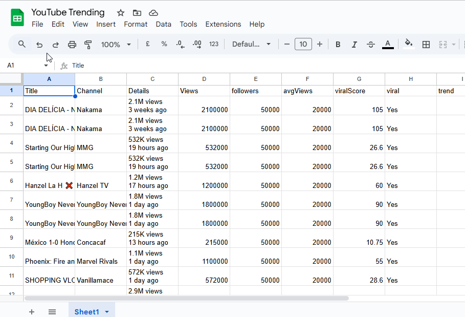The height and width of the screenshot is (317, 465).
Task: Click the horizontal scrollbar
Action: (187, 298)
